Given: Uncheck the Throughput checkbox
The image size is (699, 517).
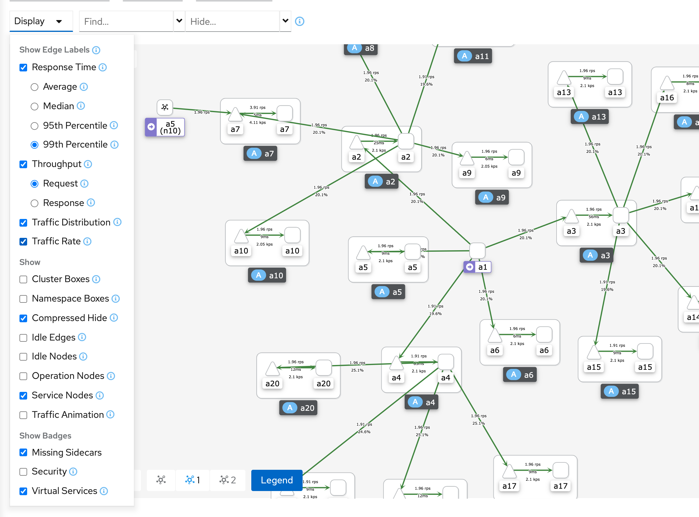Looking at the screenshot, I should coord(24,164).
